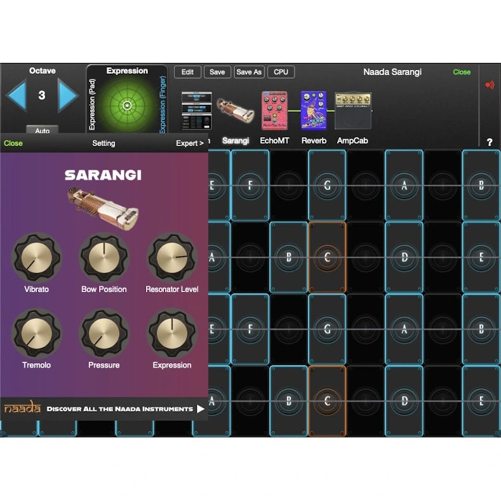The image size is (501, 501).
Task: Play the G note pad in third row
Action: coord(327,329)
